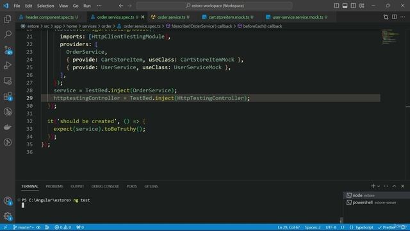Open the Run menu
This screenshot has height=231, width=410.
click(87, 6)
